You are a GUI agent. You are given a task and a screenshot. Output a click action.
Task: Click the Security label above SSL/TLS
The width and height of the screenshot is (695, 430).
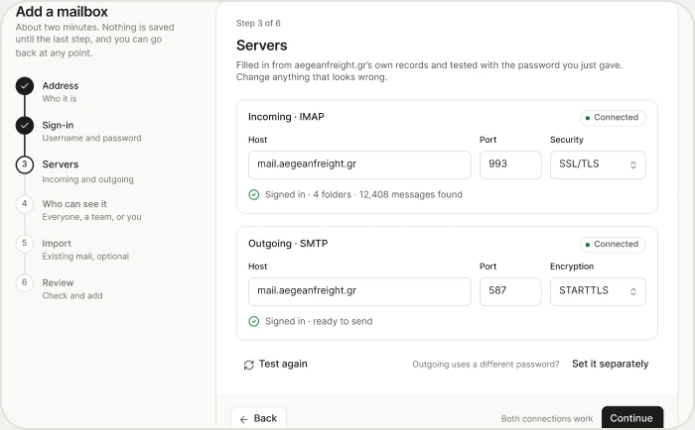(x=567, y=140)
